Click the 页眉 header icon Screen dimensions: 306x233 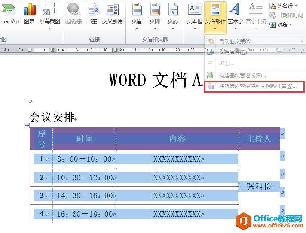click(137, 9)
